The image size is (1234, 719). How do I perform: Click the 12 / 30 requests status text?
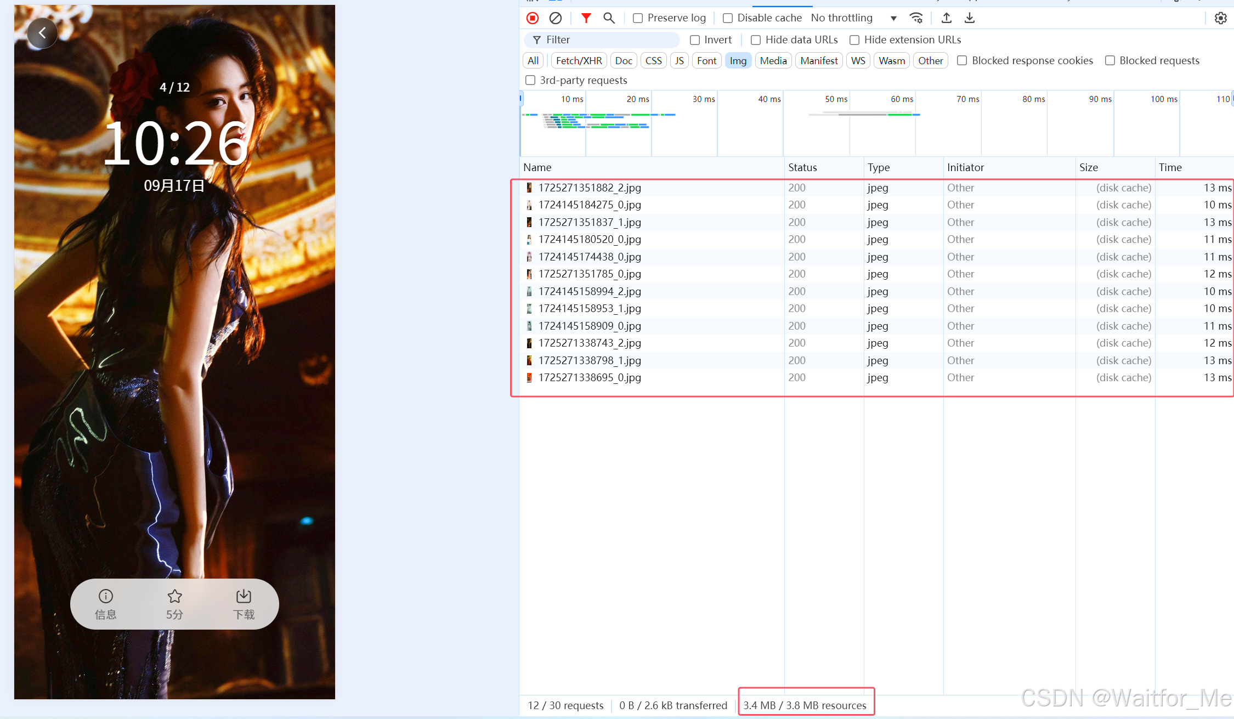[565, 705]
